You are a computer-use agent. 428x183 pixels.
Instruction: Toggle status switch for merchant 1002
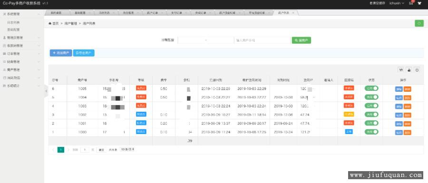(x=371, y=114)
